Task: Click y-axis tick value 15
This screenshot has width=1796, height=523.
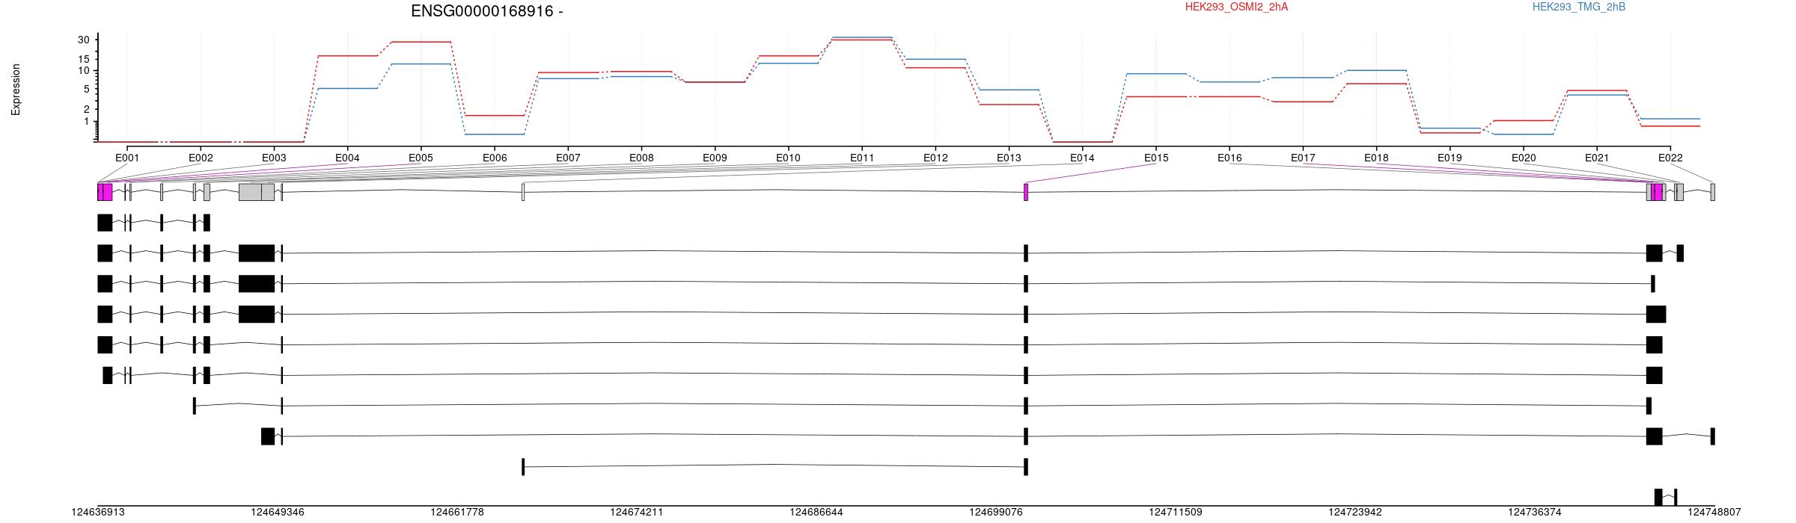Action: [x=84, y=59]
